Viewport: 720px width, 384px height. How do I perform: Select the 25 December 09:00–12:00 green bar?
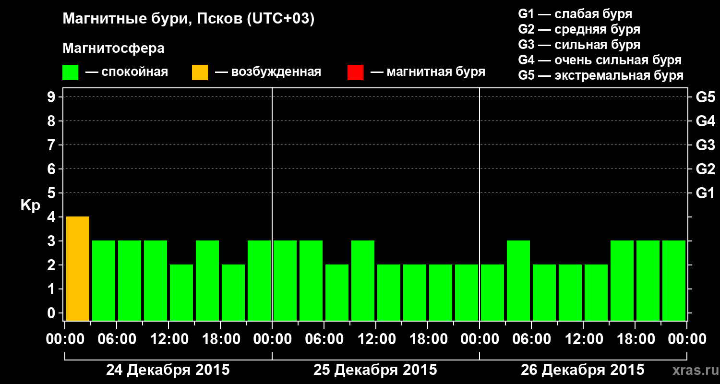(x=363, y=281)
